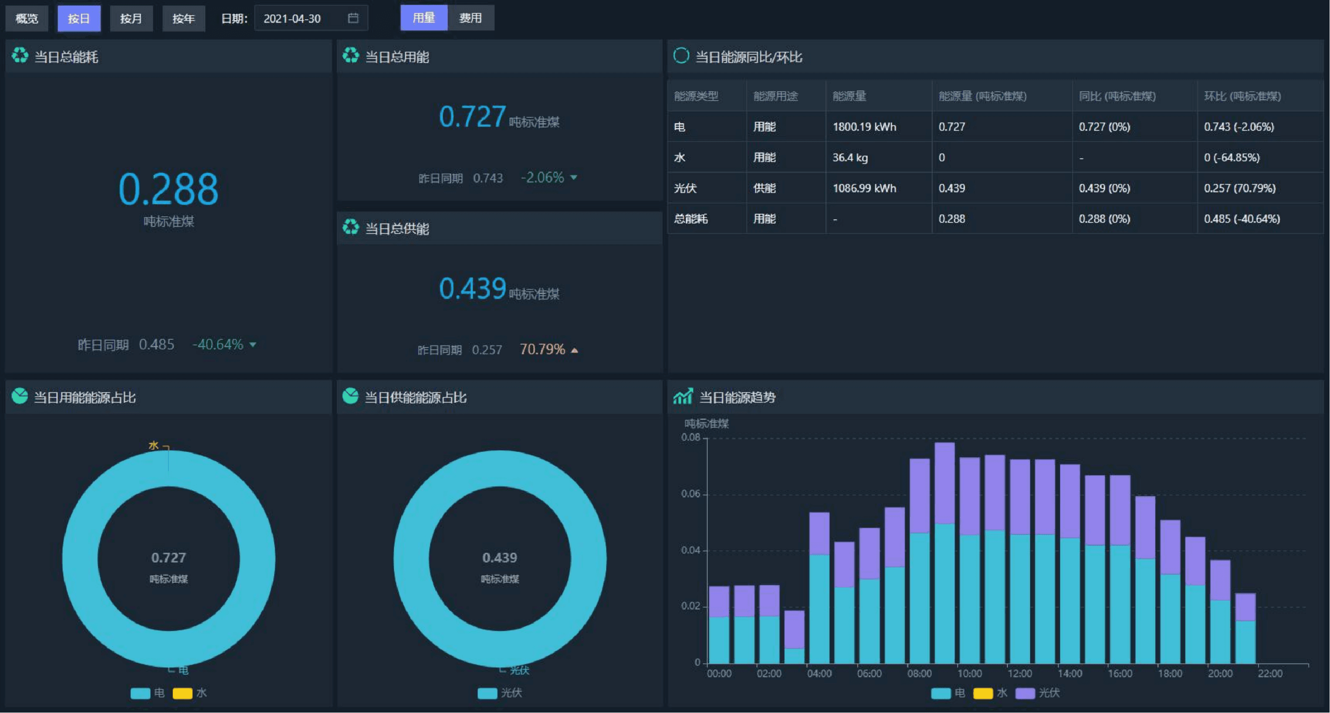Screen dimensions: 1330x713
Task: Click up arrow next to 70.79%
Action: pyautogui.click(x=575, y=350)
